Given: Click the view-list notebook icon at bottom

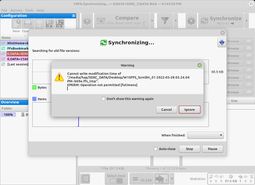Looking at the screenshot, I should [85, 179].
